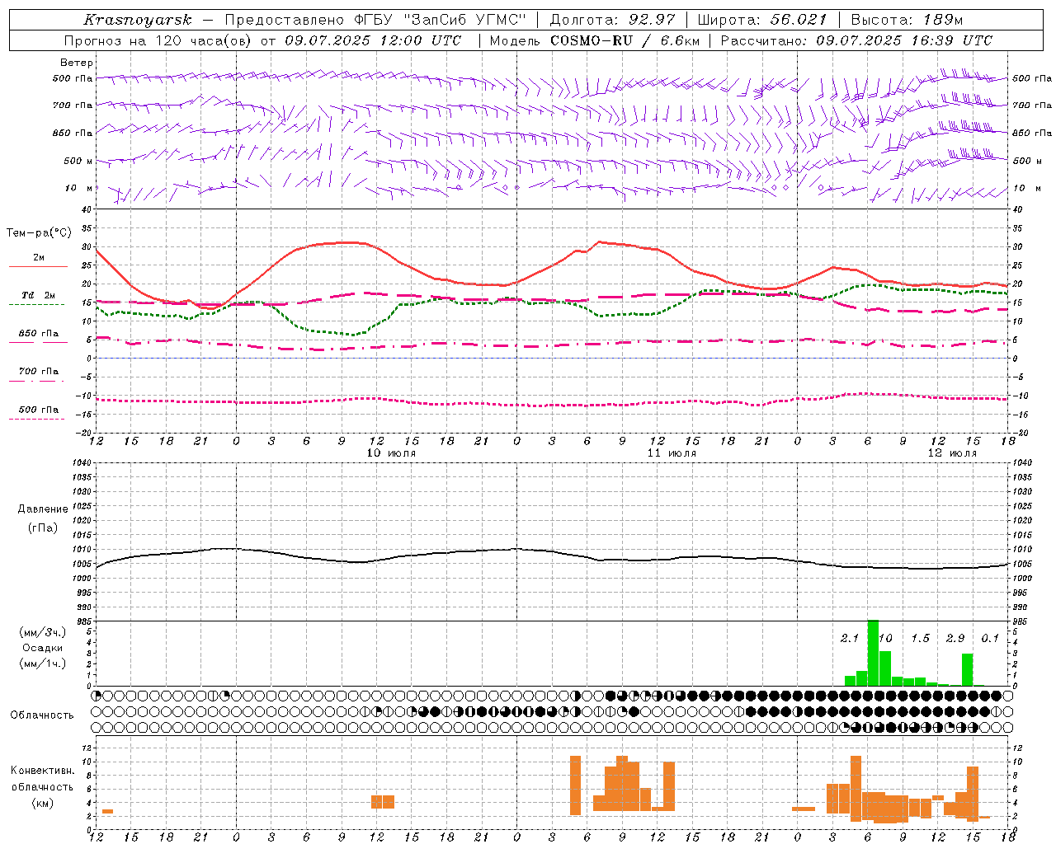Click the small orange convective bar near 12 UTC start
Viewport: 1056px width, 844px height.
point(107,812)
